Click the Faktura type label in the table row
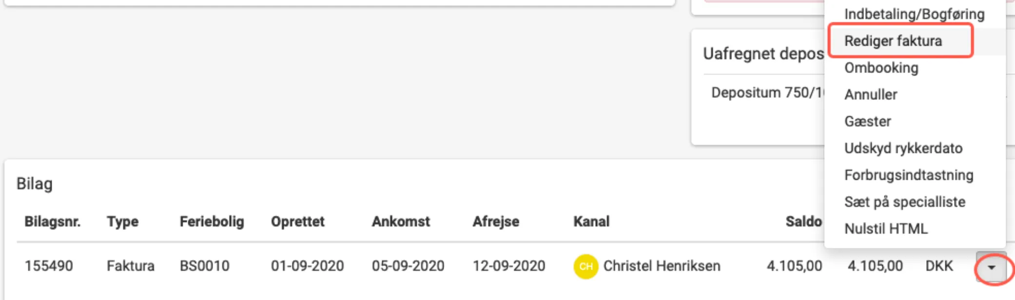1015x300 pixels. 130,266
